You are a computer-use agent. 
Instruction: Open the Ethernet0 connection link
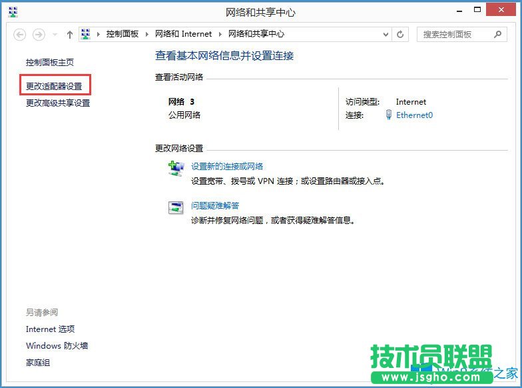coord(414,115)
